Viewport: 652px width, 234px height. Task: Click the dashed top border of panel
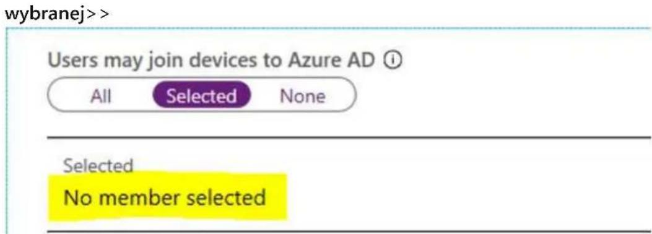329,30
